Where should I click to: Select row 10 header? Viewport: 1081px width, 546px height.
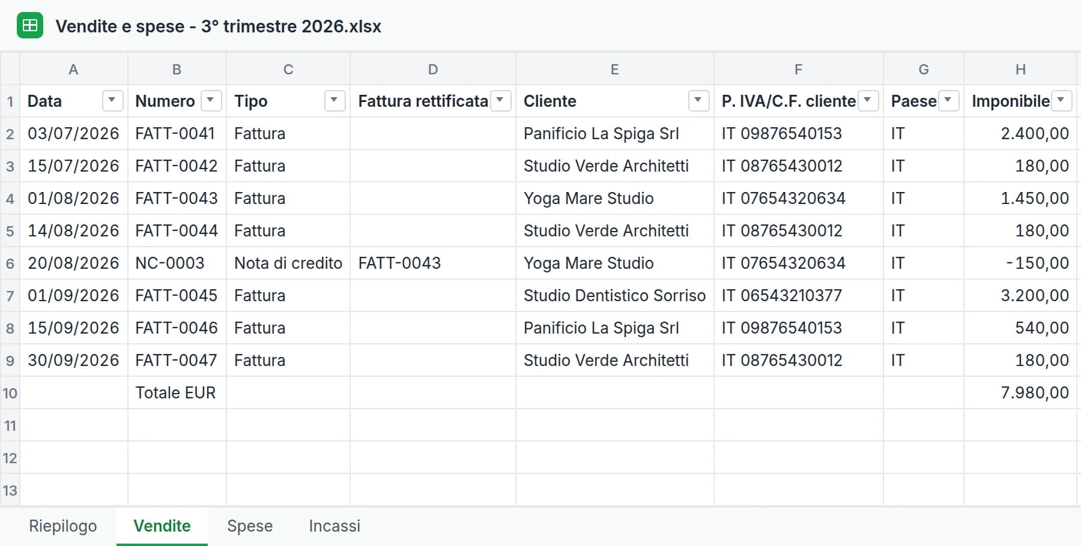click(x=10, y=392)
